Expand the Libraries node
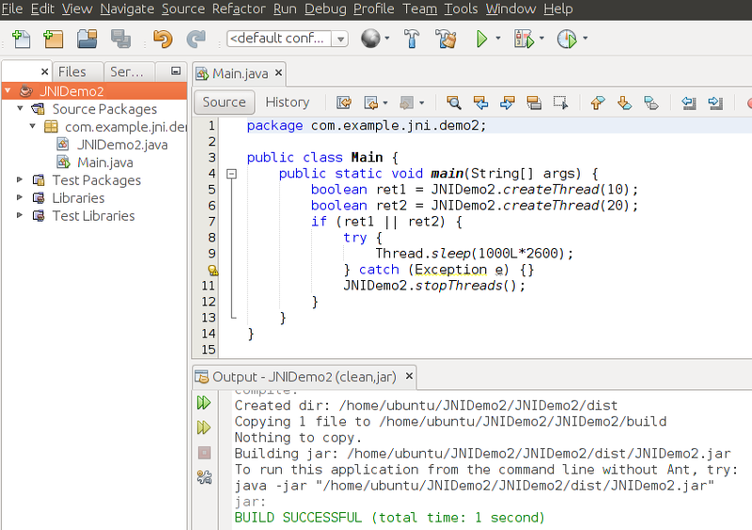The image size is (752, 530). click(x=20, y=197)
